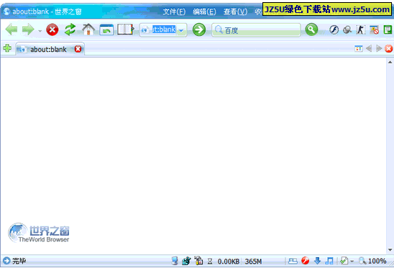
Task: Click the next tab right triangle
Action: pos(379,48)
